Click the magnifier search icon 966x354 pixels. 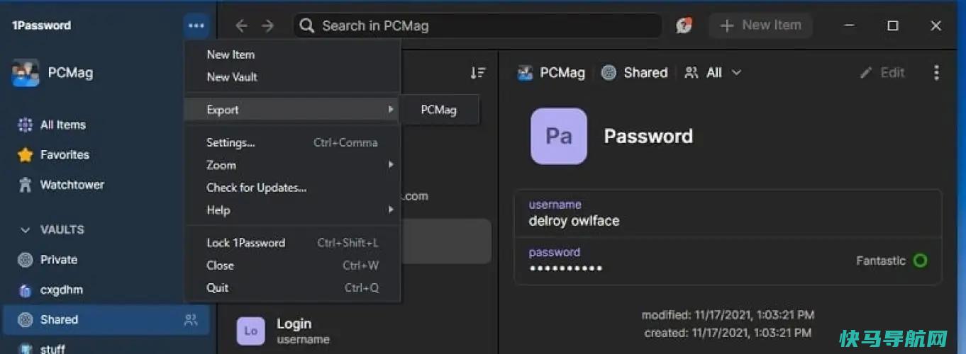(x=306, y=26)
